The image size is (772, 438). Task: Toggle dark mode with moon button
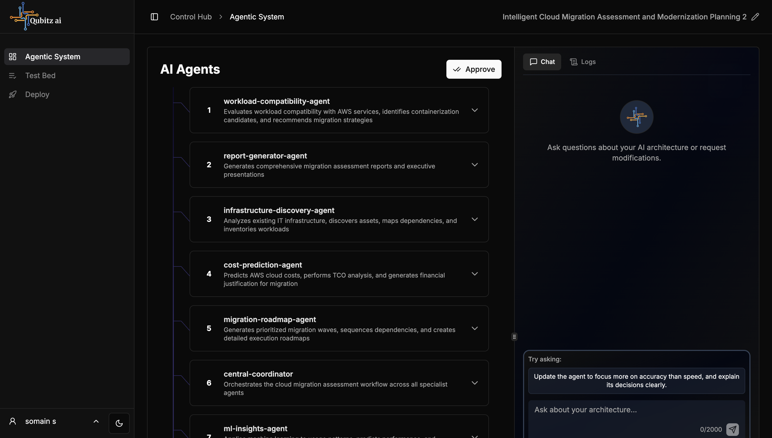point(119,423)
